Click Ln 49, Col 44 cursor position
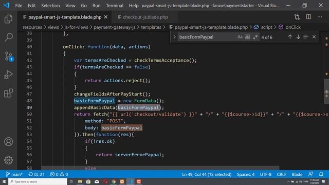Image resolution: width=329 pixels, height=185 pixels. point(207,174)
